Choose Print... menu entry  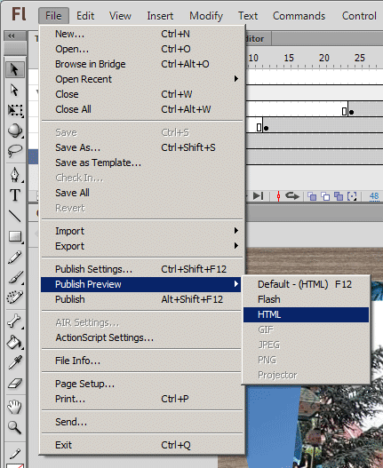(141, 399)
